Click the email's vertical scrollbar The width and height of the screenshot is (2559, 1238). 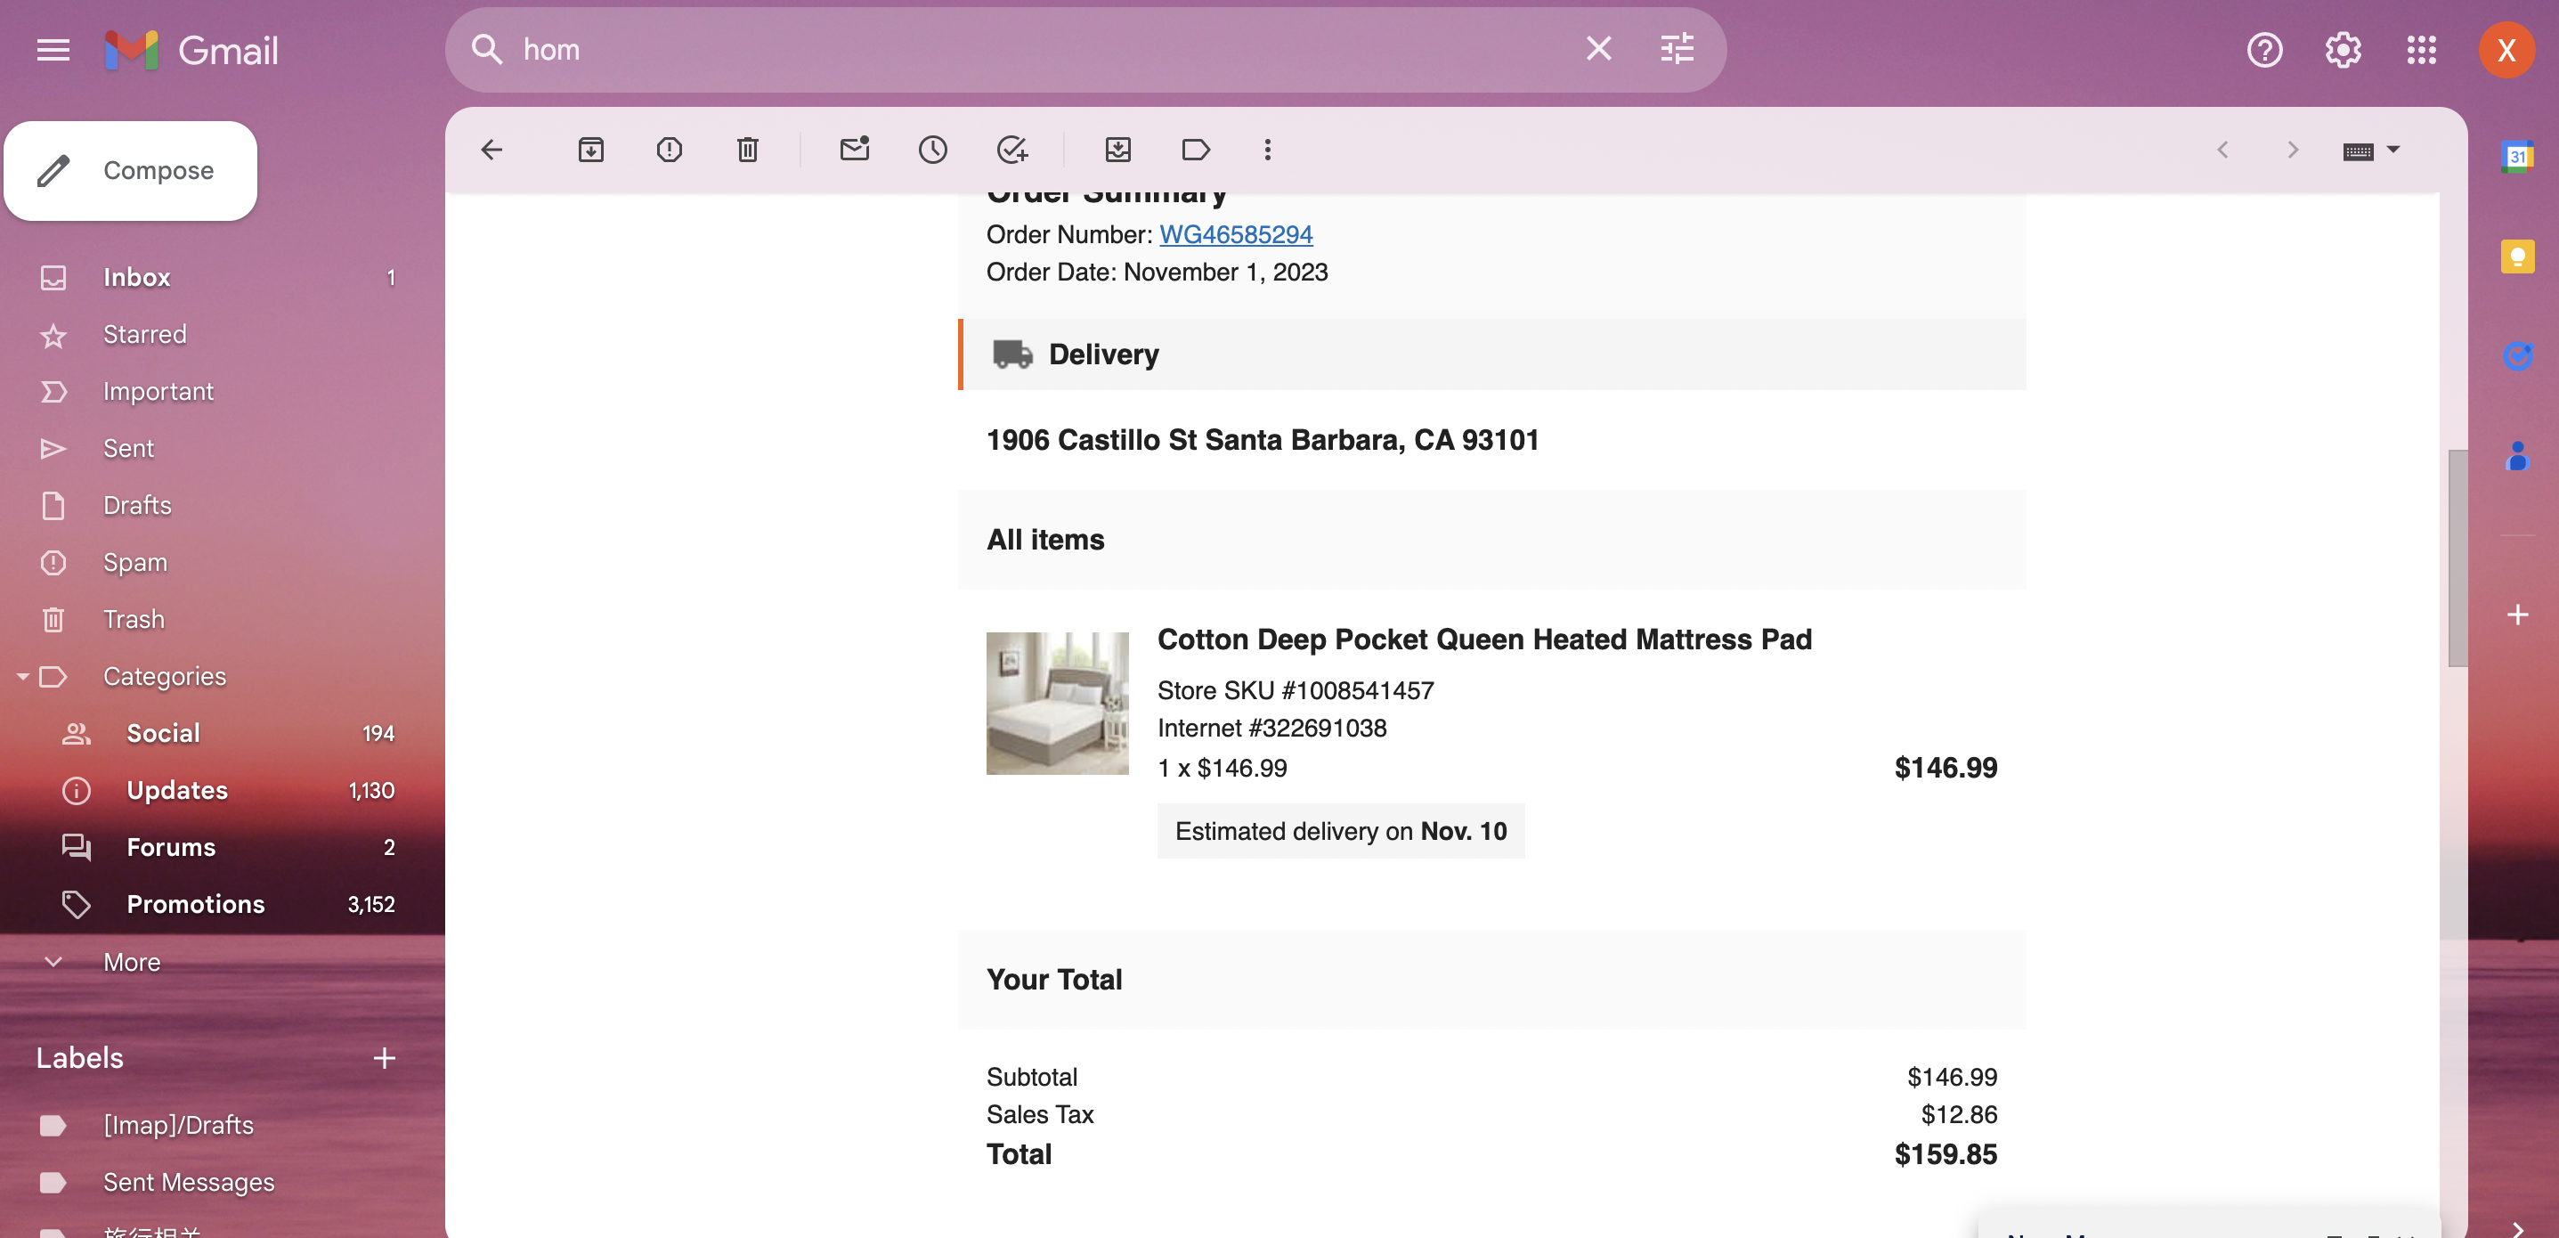point(2457,558)
